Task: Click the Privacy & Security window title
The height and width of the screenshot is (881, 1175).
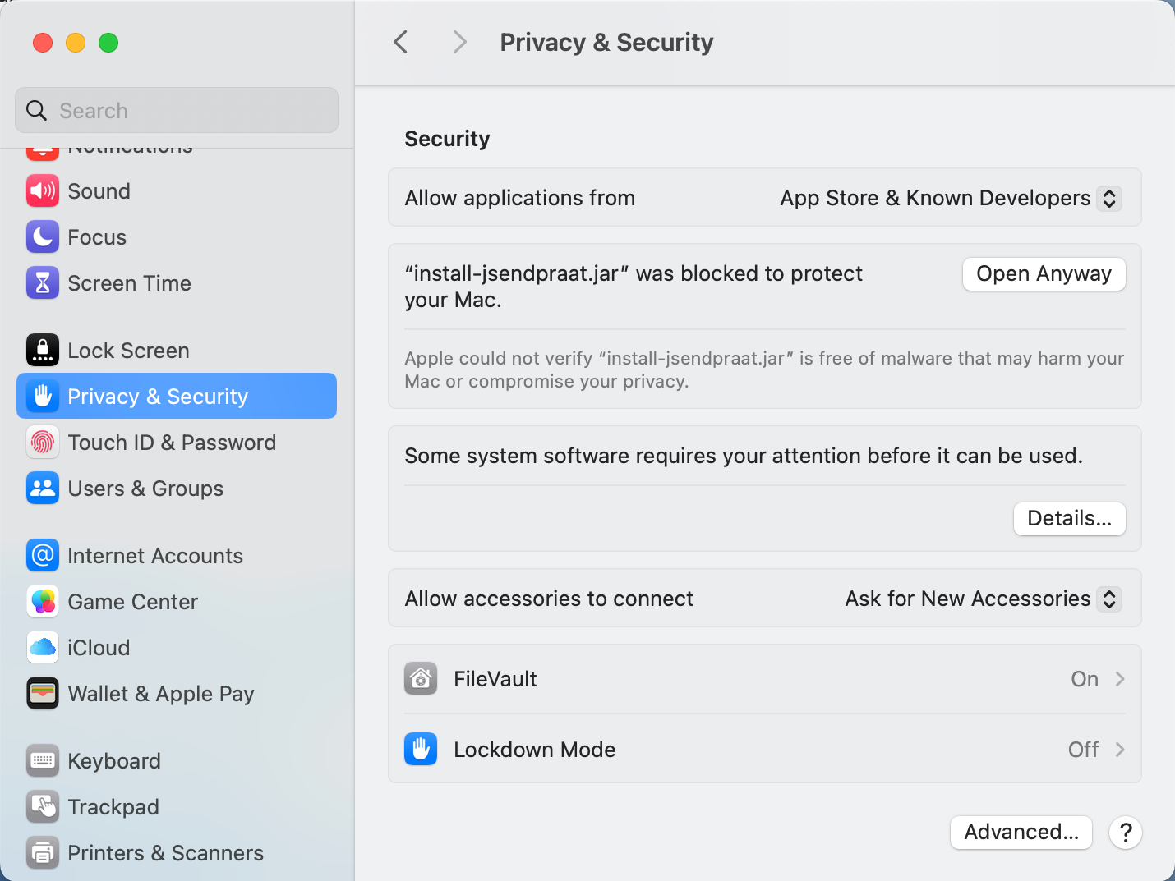Action: tap(606, 42)
